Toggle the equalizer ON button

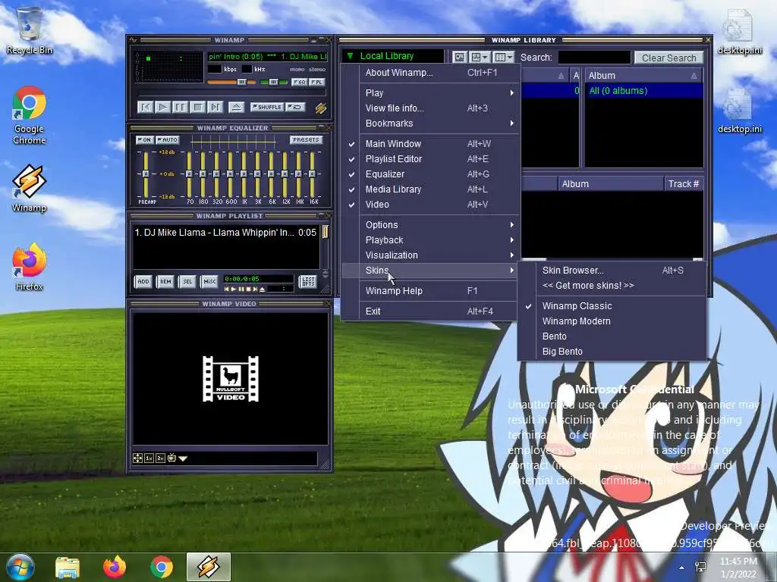144,140
